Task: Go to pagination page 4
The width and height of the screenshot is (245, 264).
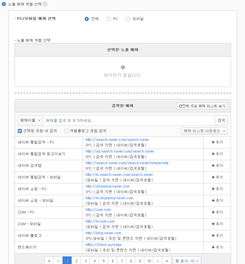Action: (95, 261)
